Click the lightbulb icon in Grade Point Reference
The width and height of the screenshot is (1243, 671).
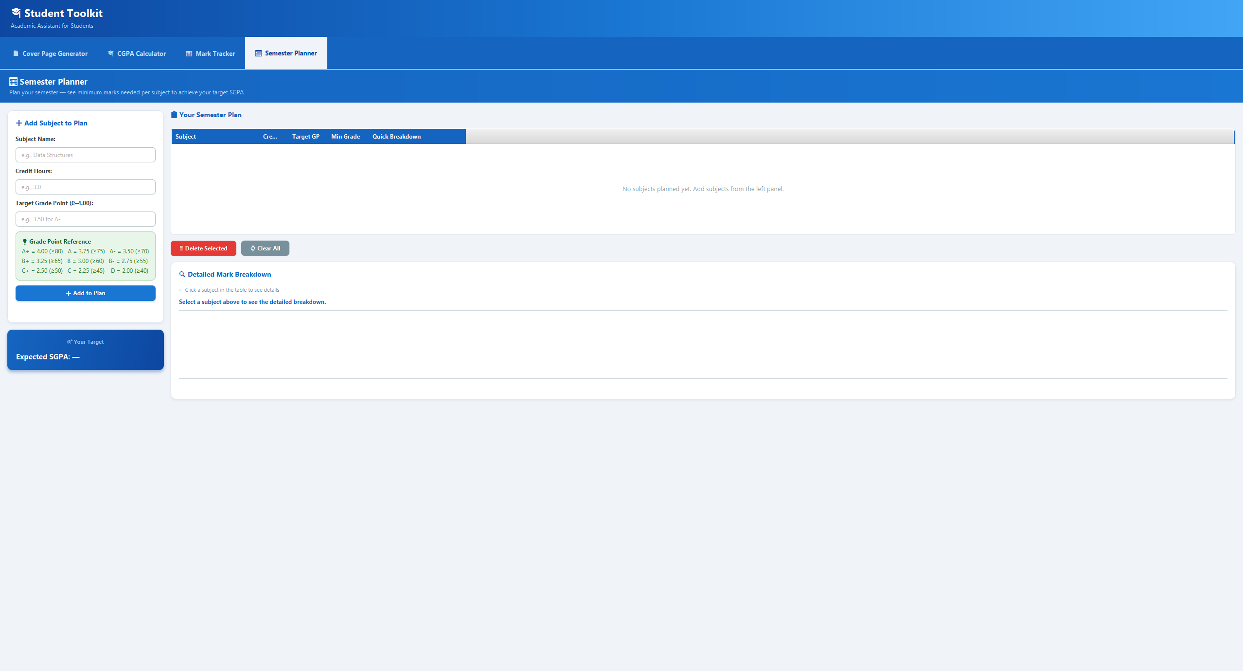click(25, 242)
